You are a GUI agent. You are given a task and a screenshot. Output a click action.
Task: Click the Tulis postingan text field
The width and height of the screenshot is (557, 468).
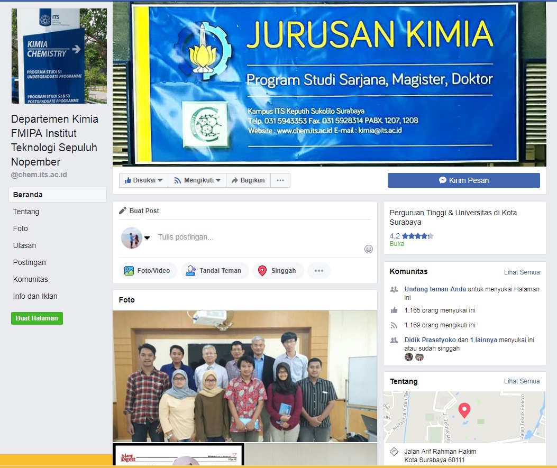click(254, 237)
